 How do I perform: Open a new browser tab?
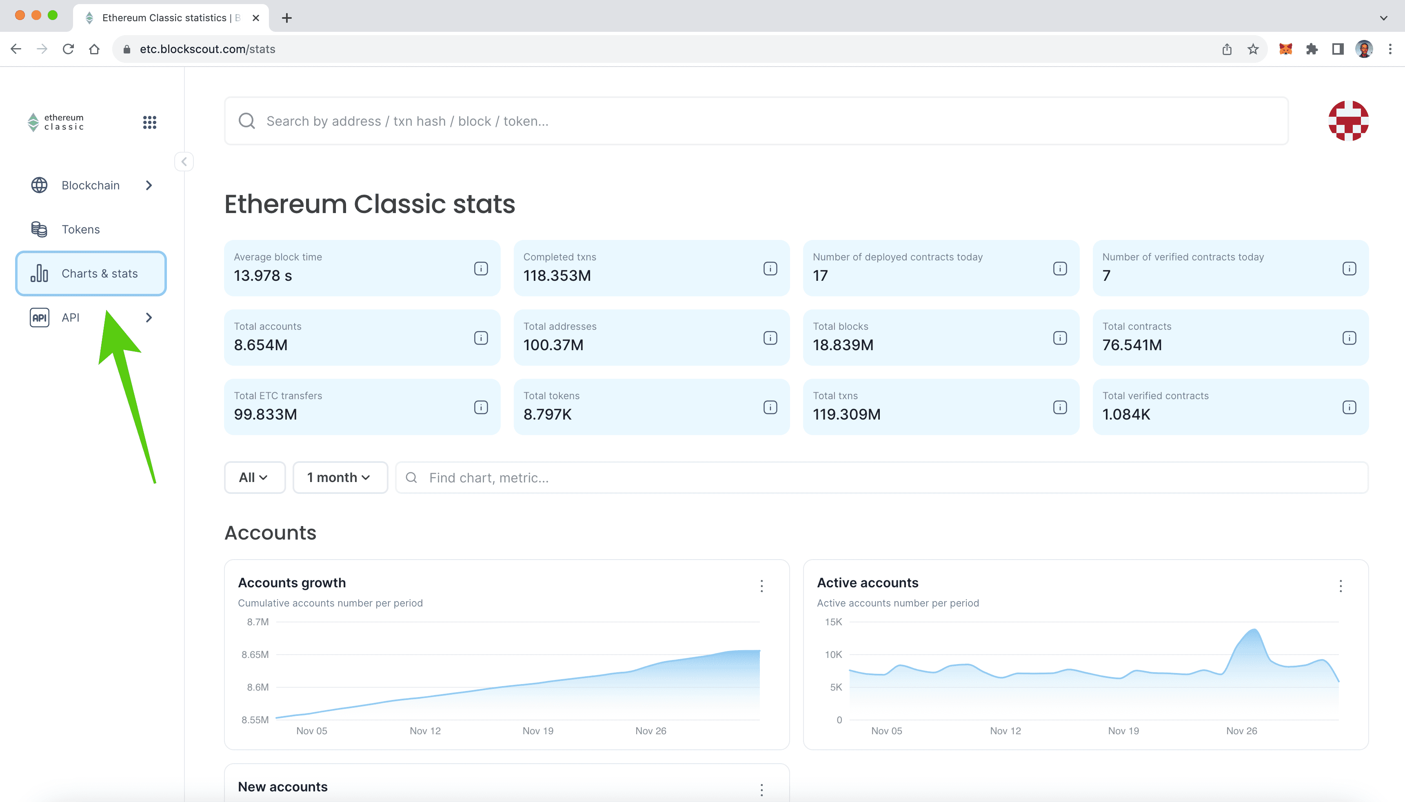286,17
